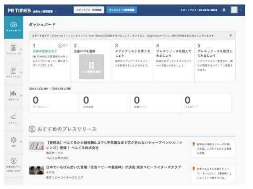Expand the settings sidebar chevron

[x=21, y=142]
